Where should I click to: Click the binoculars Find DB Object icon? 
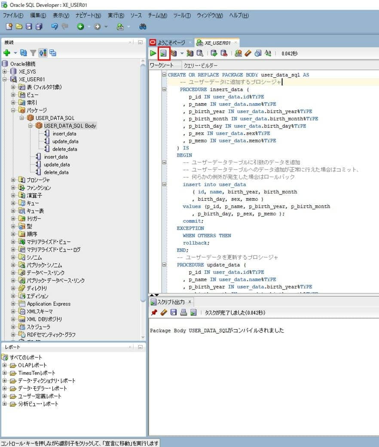pos(143,27)
